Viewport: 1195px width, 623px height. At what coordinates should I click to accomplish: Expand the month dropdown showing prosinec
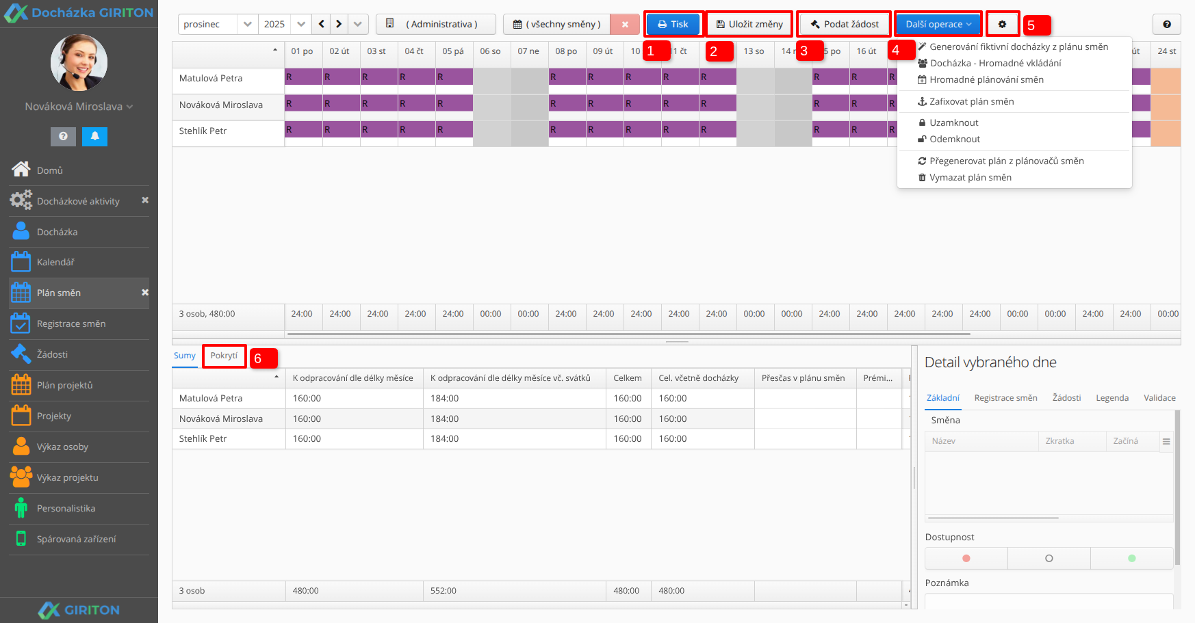(247, 25)
